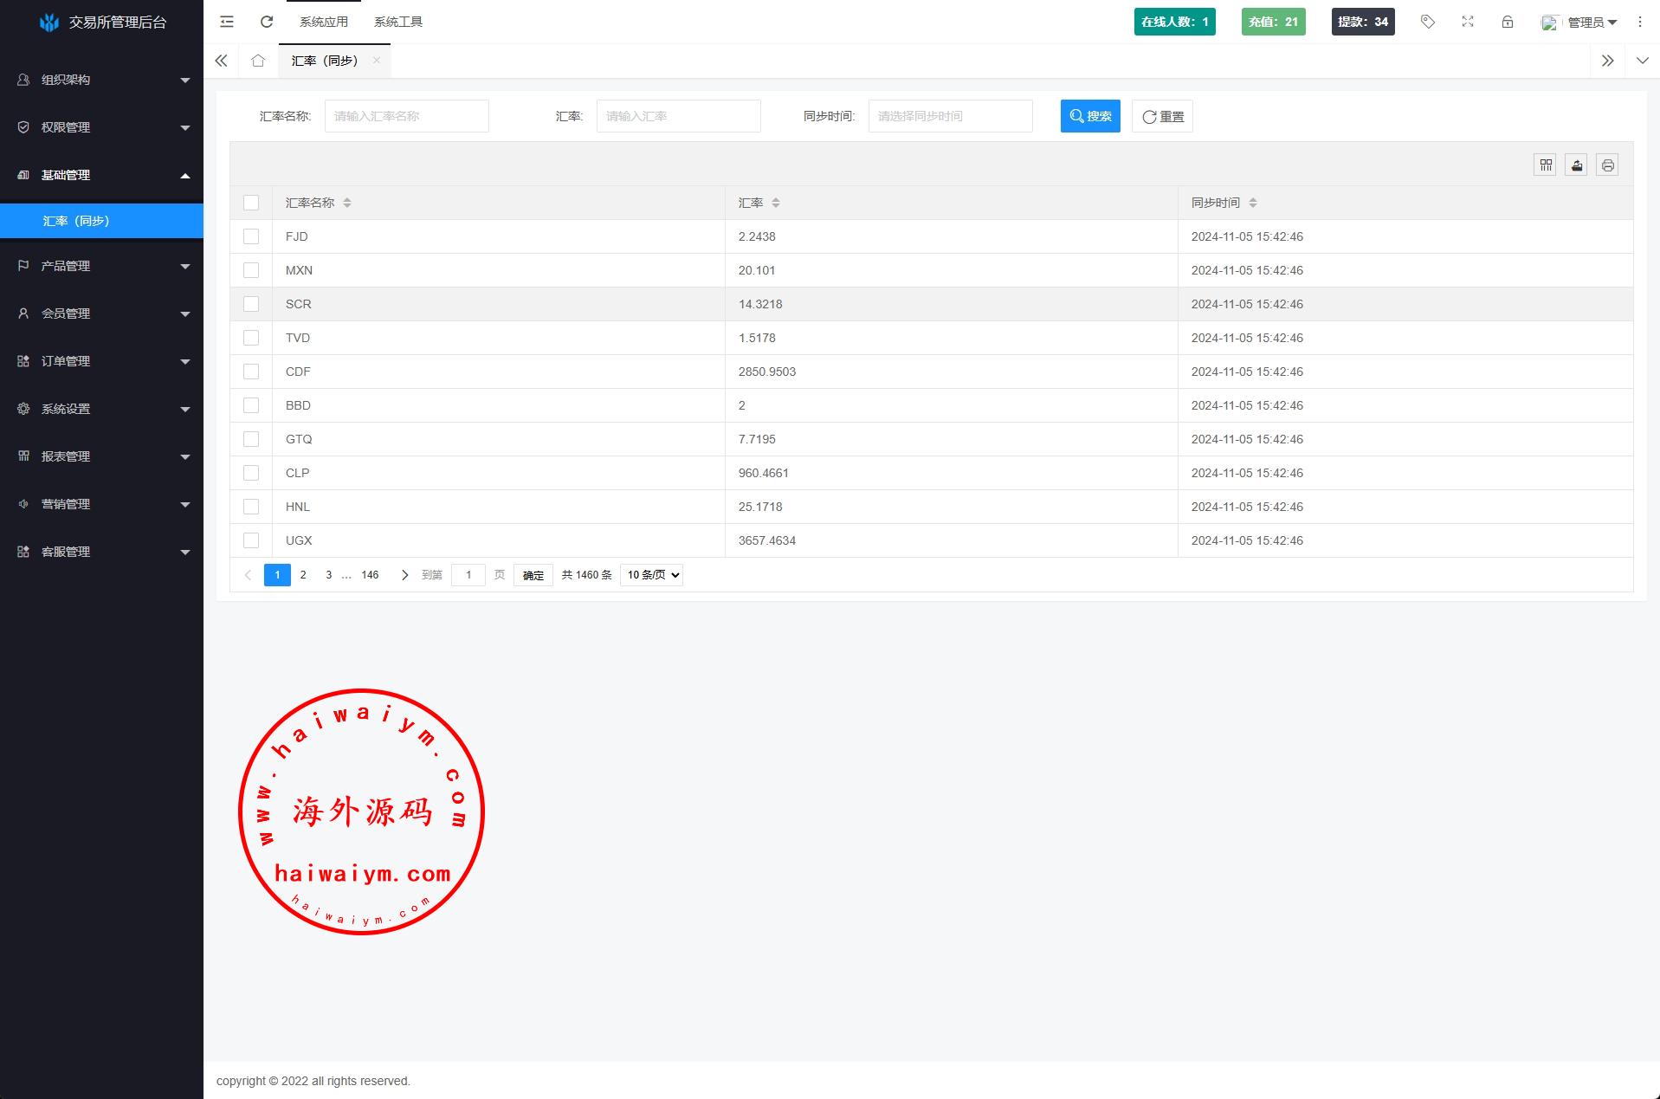Click the lock screen icon
The image size is (1660, 1099).
pos(1508,22)
